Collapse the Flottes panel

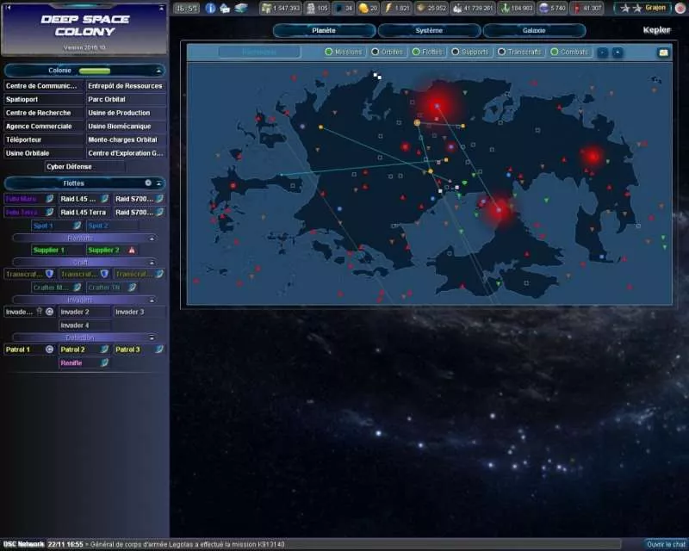pos(159,184)
